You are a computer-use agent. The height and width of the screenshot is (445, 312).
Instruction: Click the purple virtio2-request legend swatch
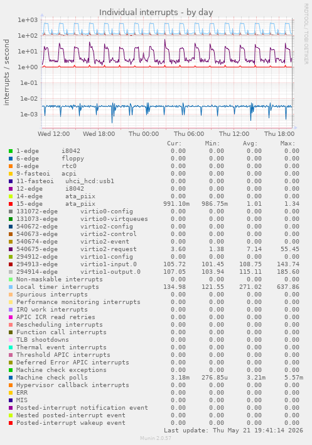point(11,249)
